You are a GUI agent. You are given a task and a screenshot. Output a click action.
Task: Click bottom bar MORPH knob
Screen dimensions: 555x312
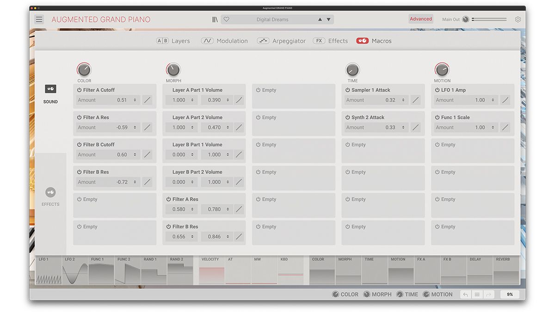pos(367,294)
